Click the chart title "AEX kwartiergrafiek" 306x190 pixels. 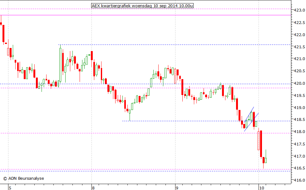pos(111,6)
